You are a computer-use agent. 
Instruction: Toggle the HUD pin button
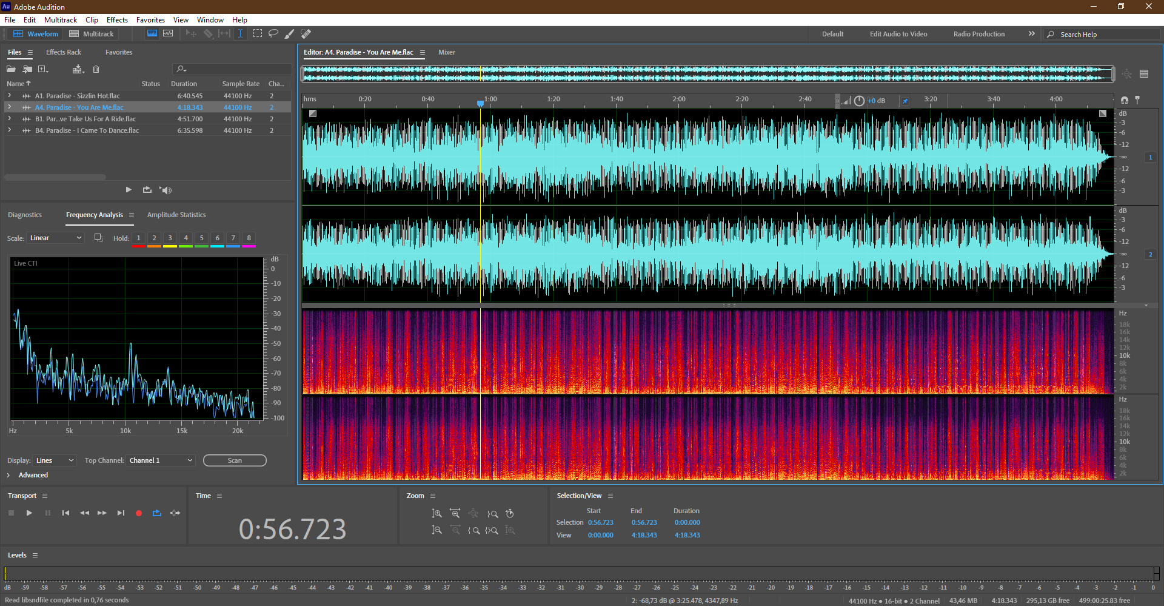coord(905,101)
